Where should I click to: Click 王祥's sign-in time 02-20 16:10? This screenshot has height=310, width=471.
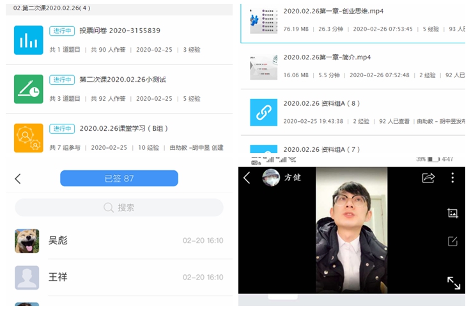coord(203,277)
